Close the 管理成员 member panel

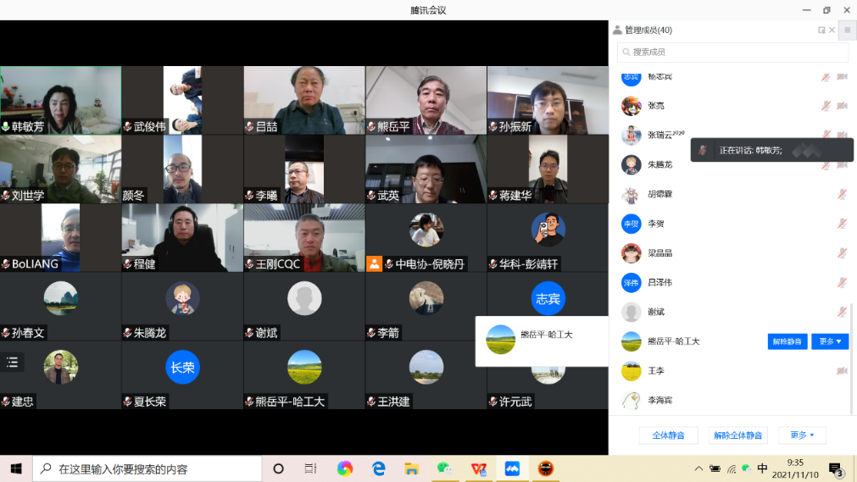pos(832,30)
